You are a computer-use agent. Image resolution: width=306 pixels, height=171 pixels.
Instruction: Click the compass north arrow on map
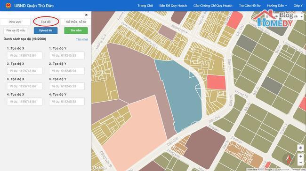[x=289, y=159]
